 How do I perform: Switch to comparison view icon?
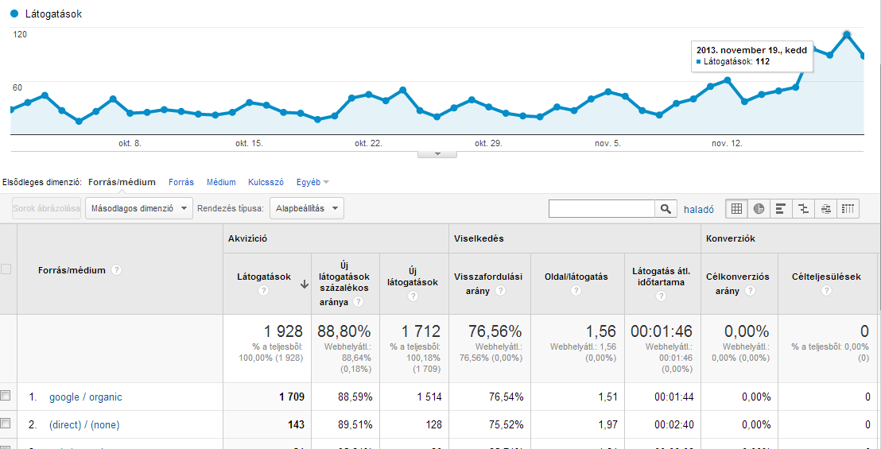click(x=803, y=209)
